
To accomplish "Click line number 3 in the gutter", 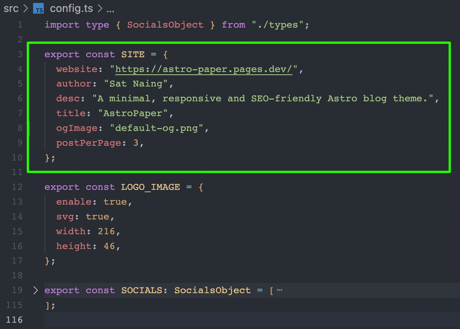I will click(x=20, y=54).
